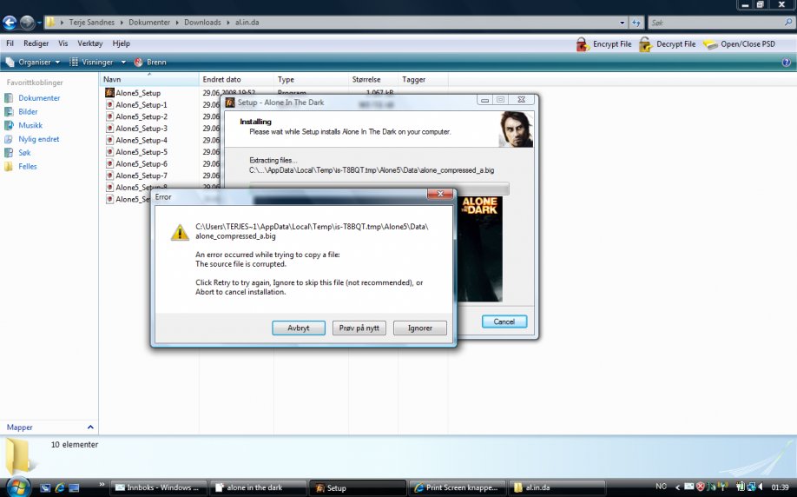Open Felles folder link in sidebar
The width and height of the screenshot is (797, 497).
pyautogui.click(x=28, y=166)
